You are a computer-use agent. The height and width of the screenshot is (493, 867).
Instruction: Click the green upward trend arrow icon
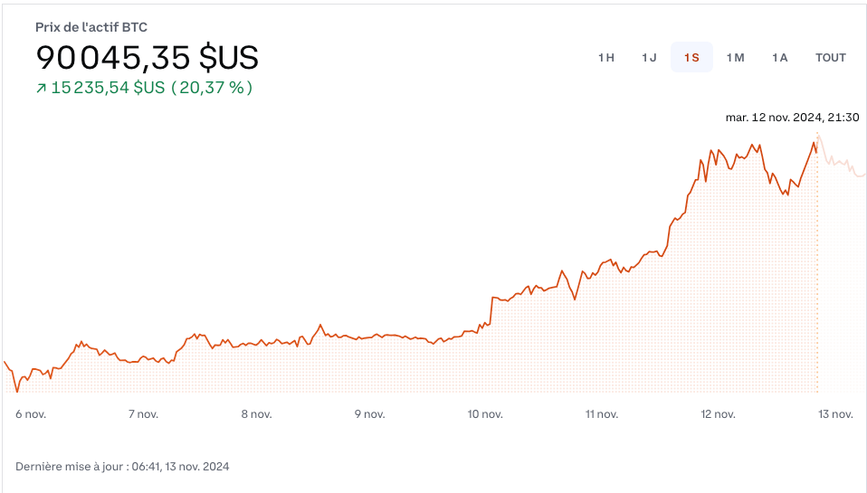[x=41, y=89]
